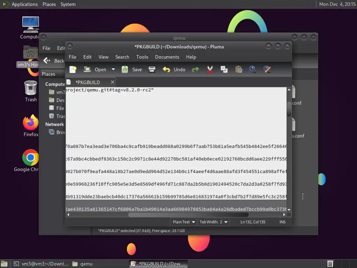Viewport: 357px width, 268px height.
Task: Copy selection with the copy icon
Action: 224,69
